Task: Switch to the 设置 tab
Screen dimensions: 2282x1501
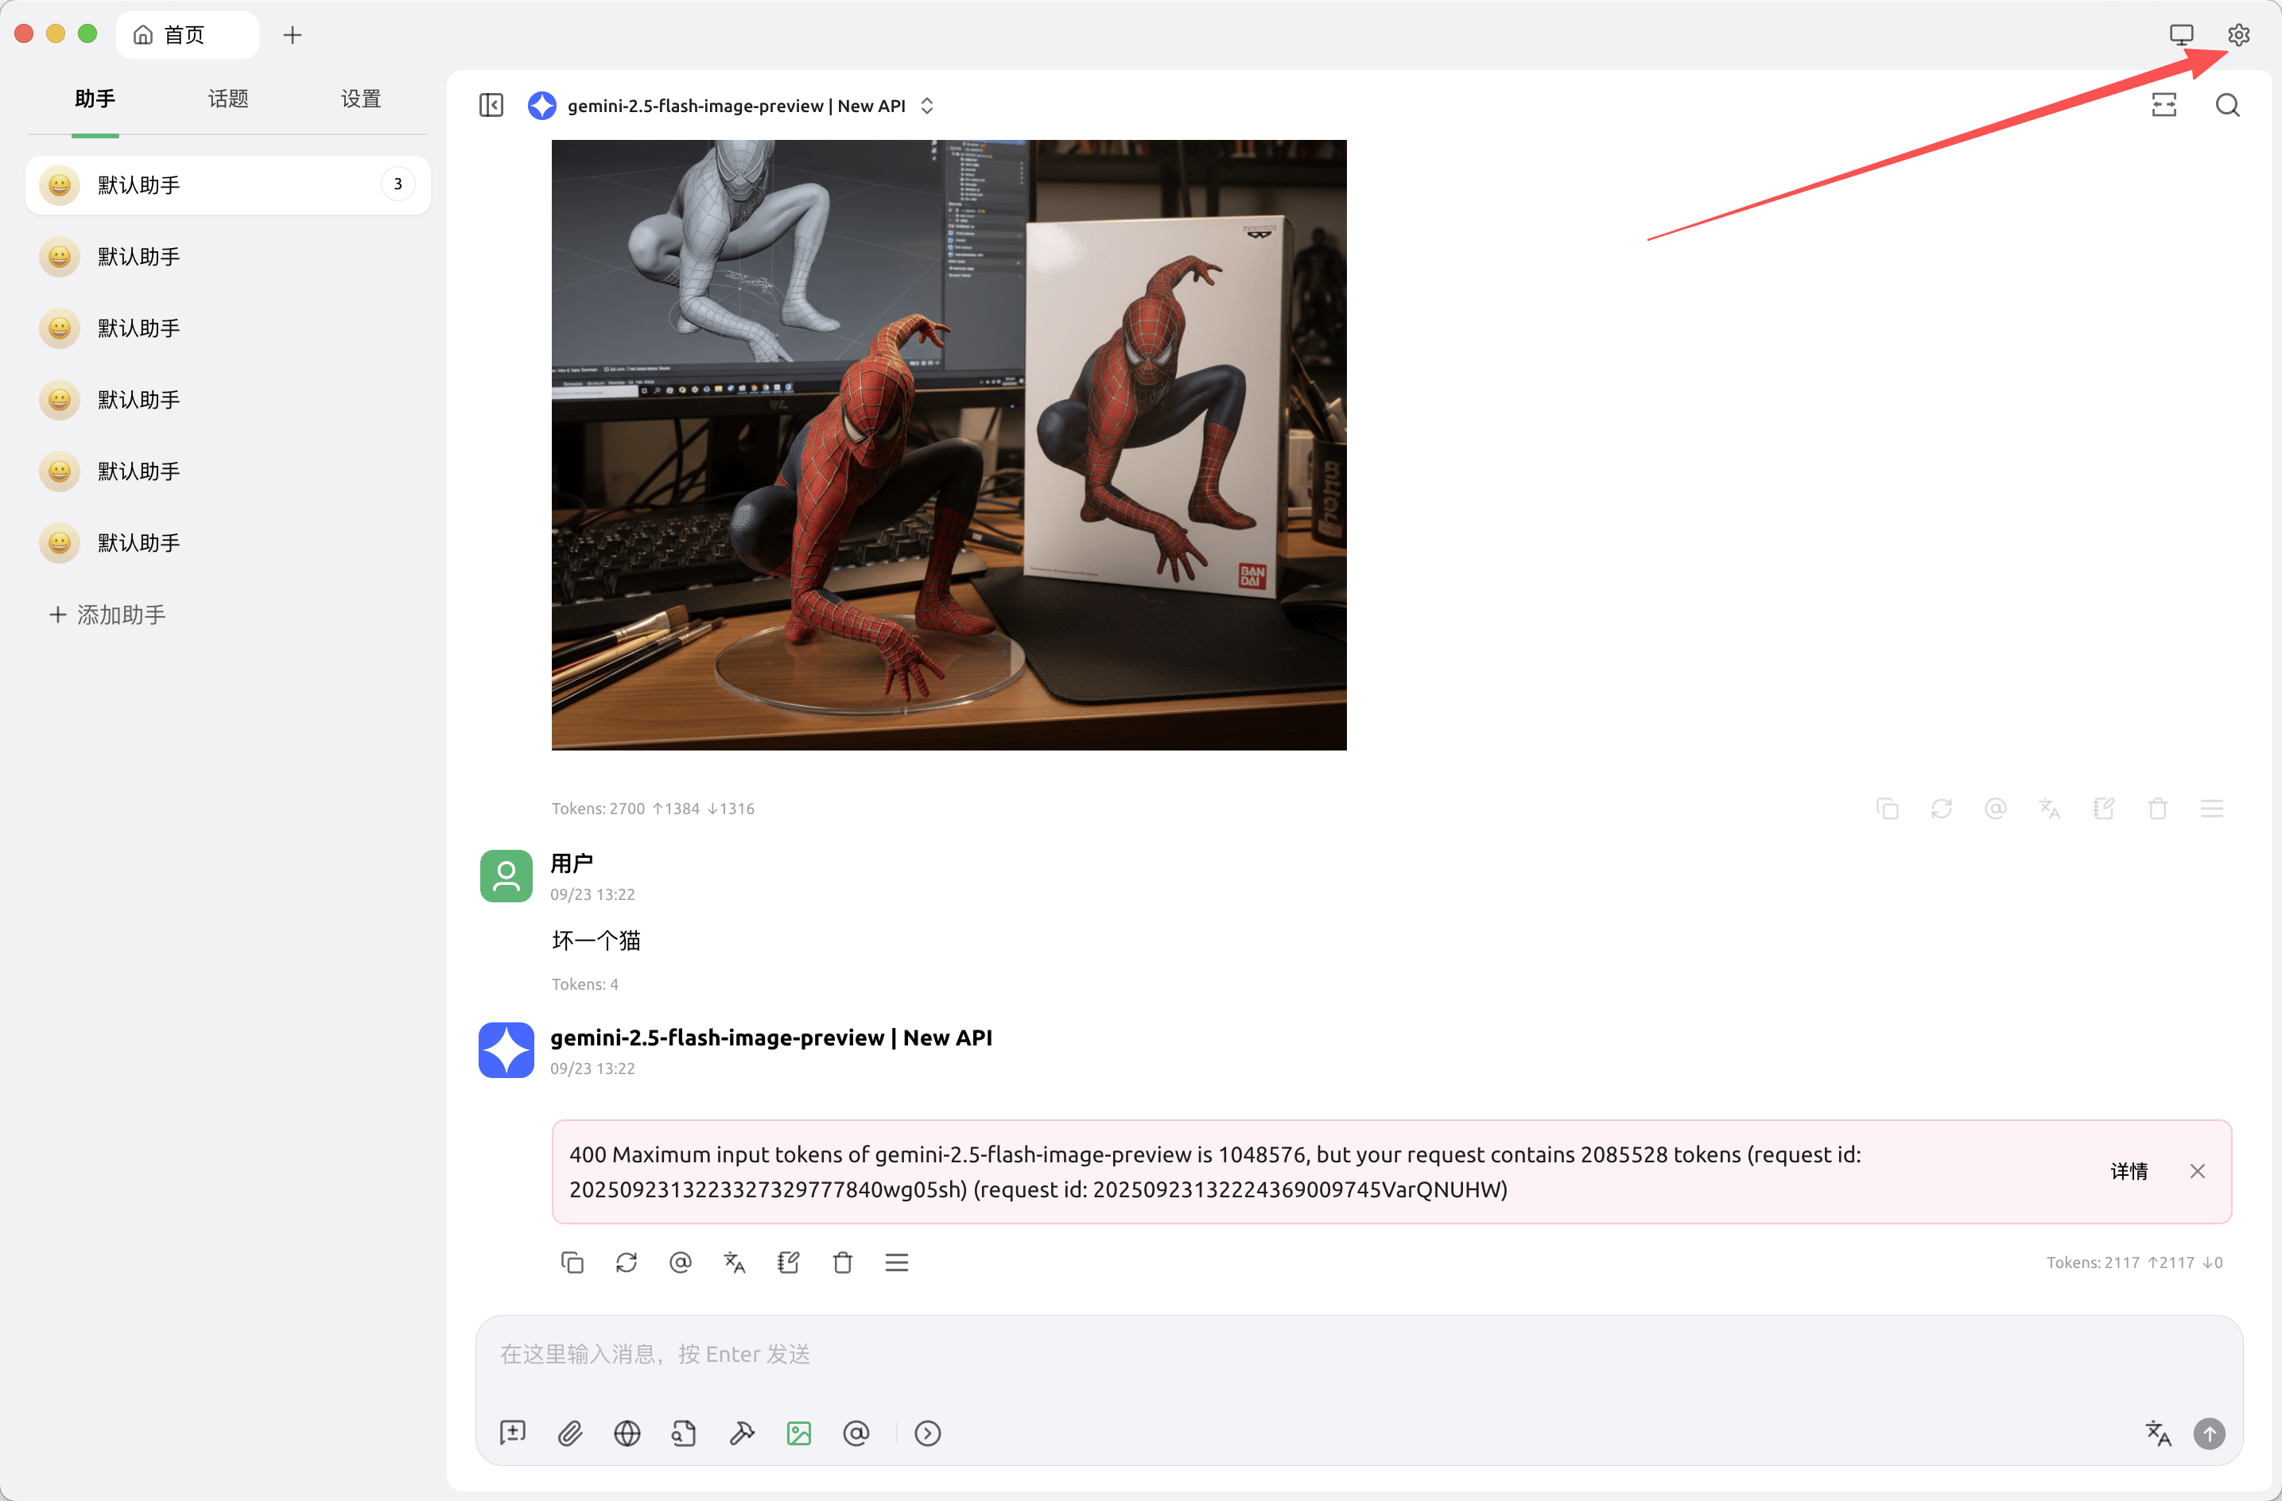Action: (x=360, y=99)
